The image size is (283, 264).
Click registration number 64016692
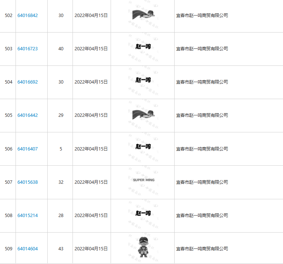coord(27,82)
